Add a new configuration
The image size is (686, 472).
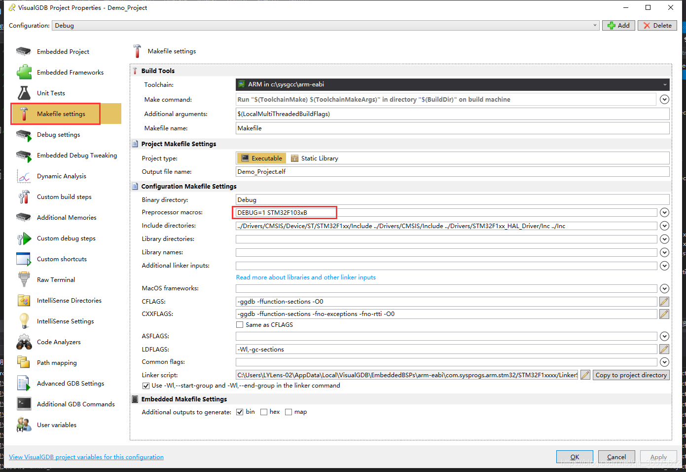(x=618, y=26)
